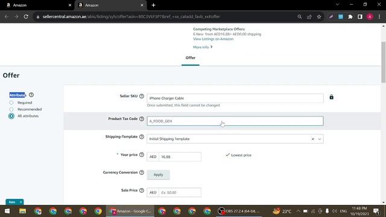This screenshot has width=386, height=217.
Task: Close the Rate feedback widget
Action: [21, 202]
